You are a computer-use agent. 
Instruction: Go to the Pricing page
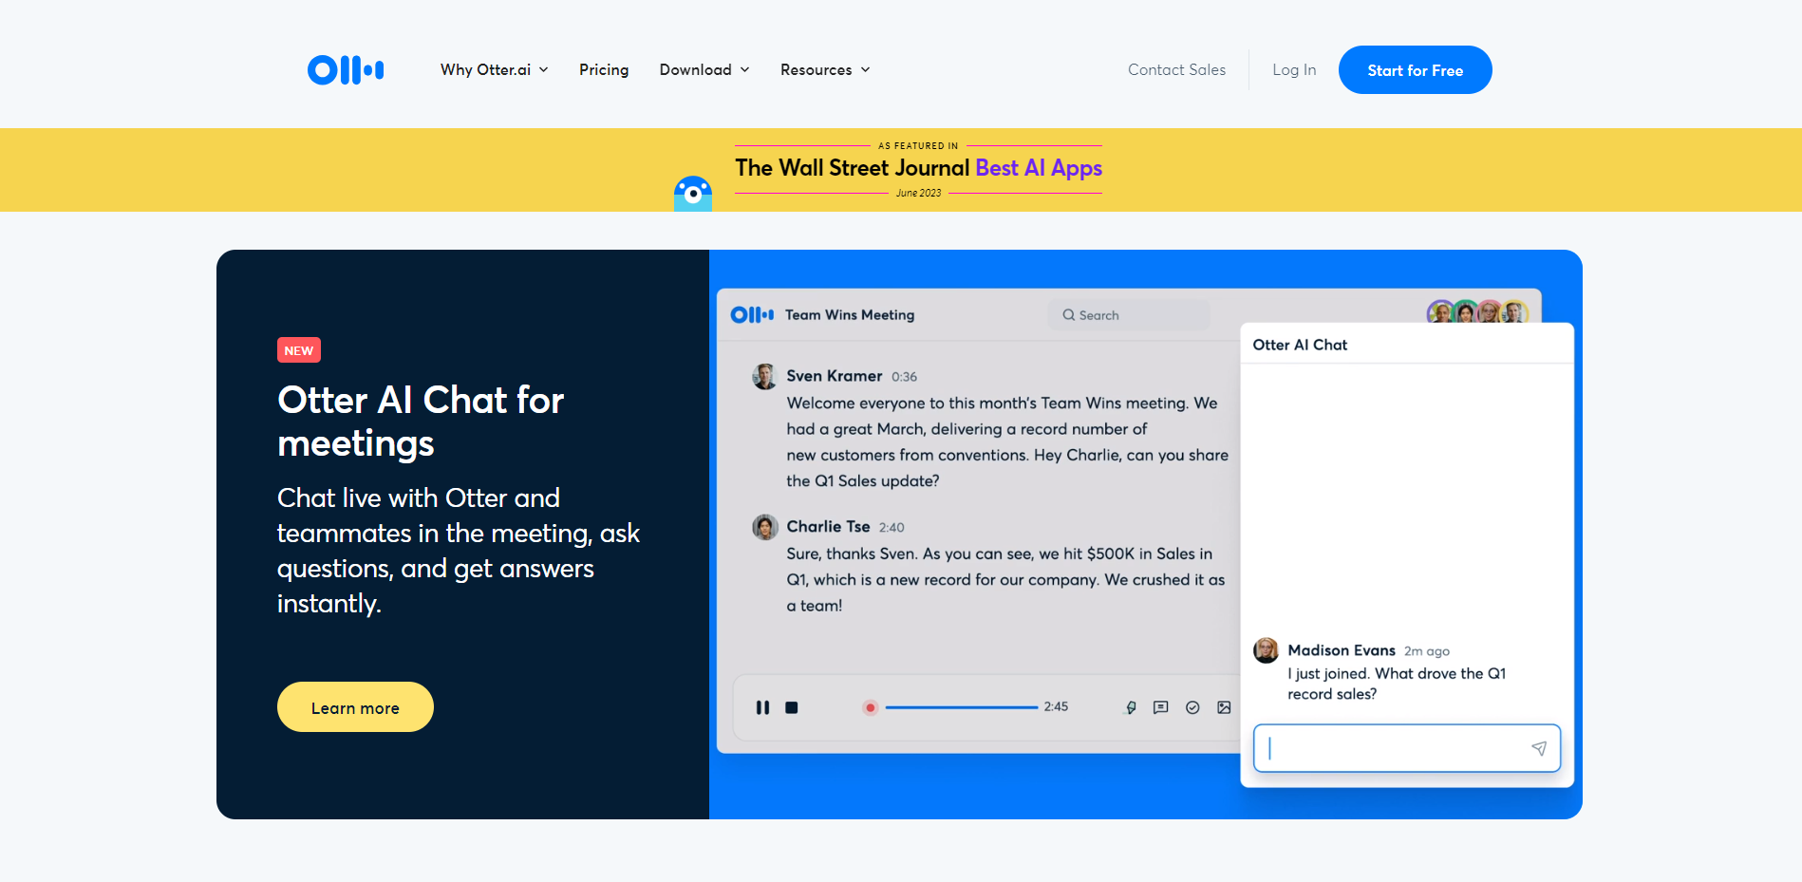click(604, 70)
